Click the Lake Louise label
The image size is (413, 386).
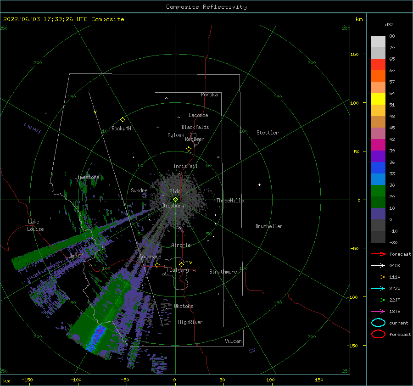(35, 225)
